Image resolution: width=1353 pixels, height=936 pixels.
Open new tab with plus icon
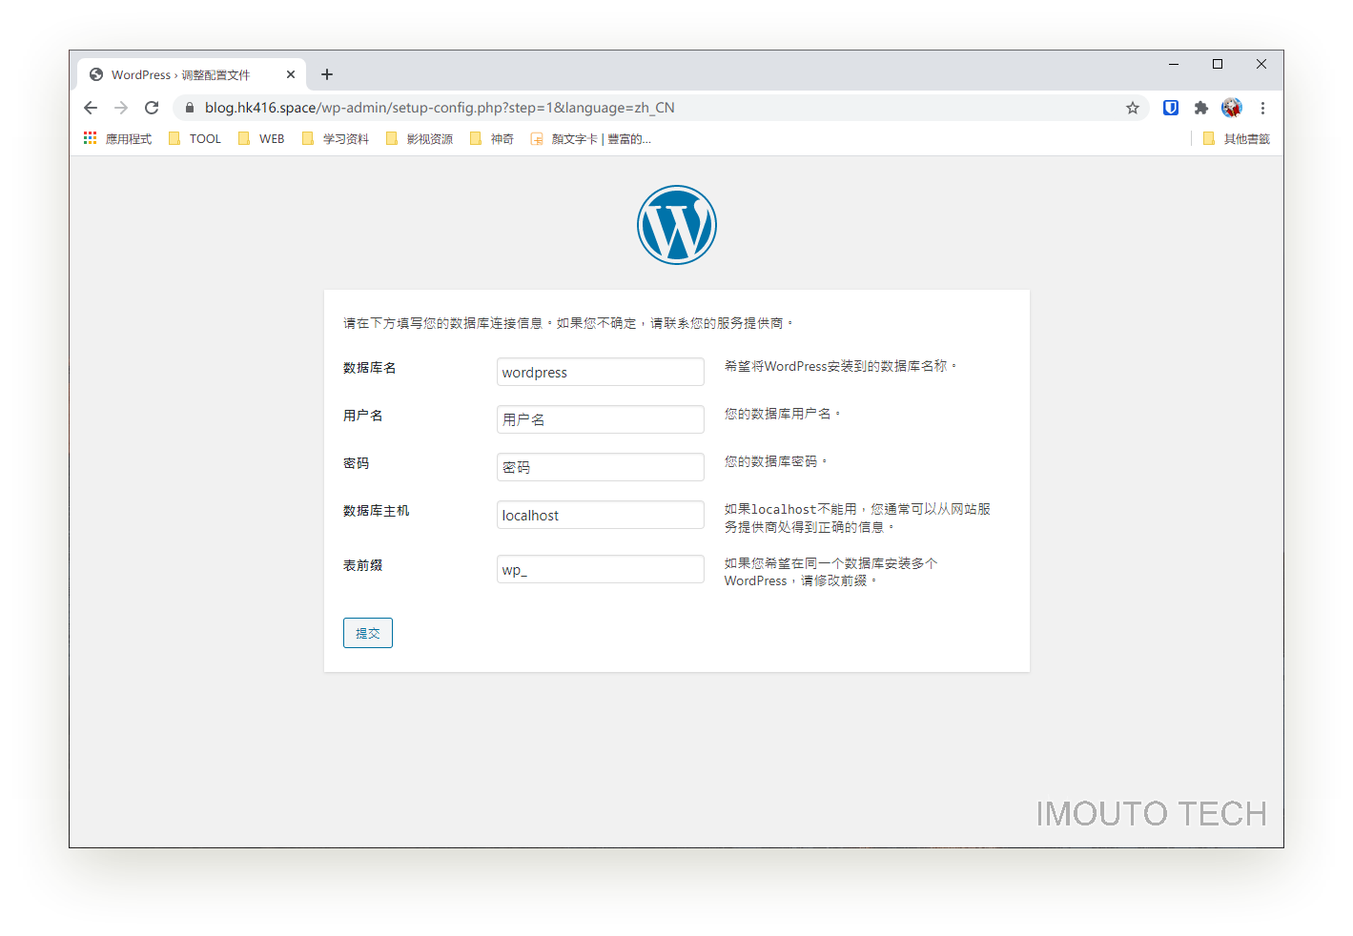click(327, 74)
